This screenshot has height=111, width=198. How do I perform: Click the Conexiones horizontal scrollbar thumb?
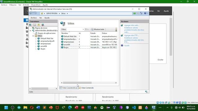(x=40, y=88)
